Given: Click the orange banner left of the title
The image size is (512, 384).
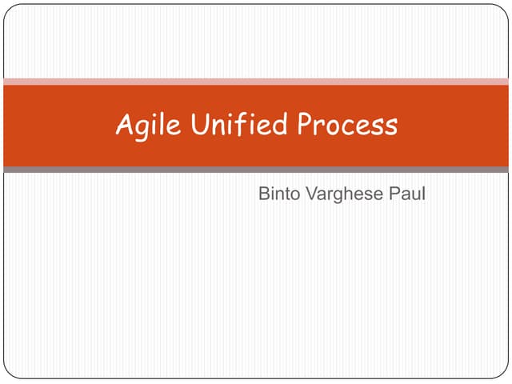Looking at the screenshot, I should [x=56, y=126].
